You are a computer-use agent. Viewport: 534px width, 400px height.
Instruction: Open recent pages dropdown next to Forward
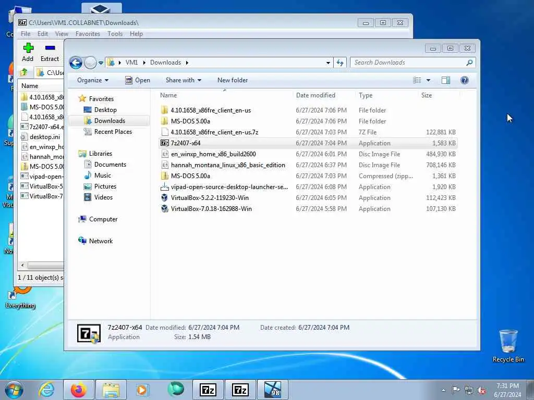click(101, 63)
